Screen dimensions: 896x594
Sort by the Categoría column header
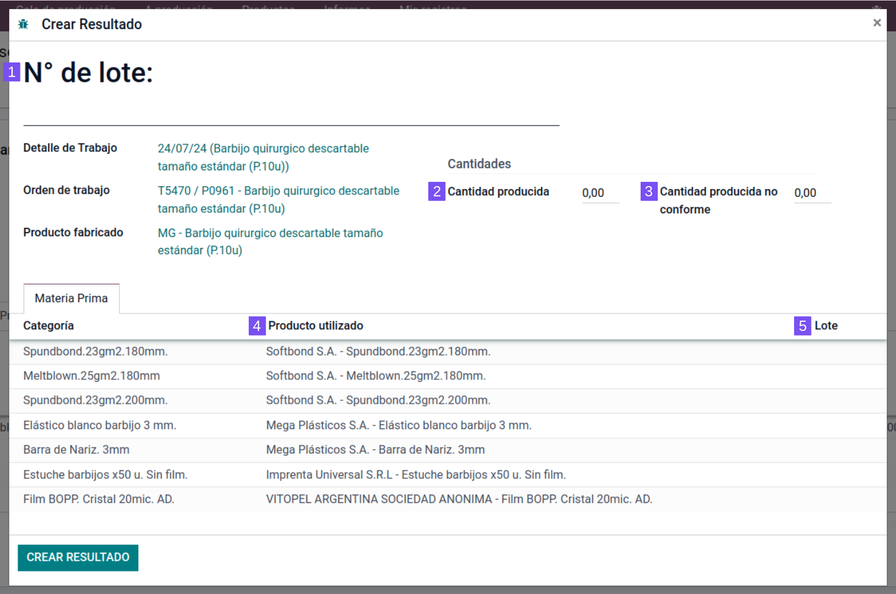(x=49, y=325)
